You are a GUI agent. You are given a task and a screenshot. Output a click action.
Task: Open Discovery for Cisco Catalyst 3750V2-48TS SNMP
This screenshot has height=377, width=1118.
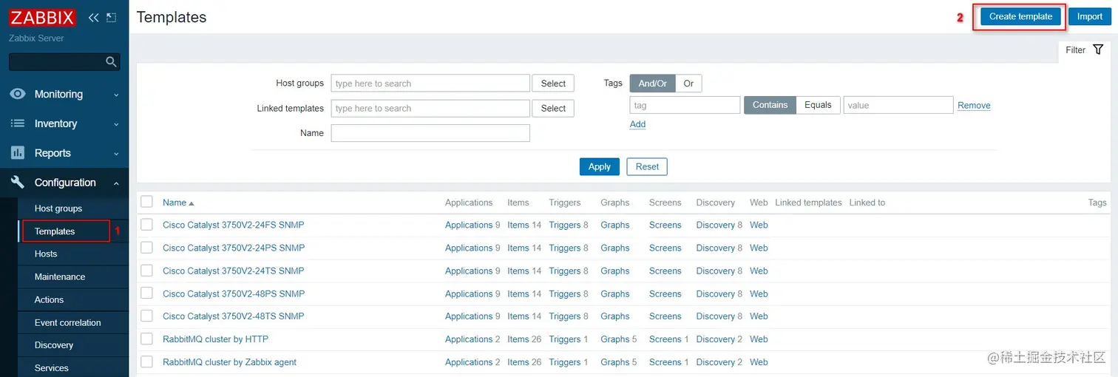[715, 316]
